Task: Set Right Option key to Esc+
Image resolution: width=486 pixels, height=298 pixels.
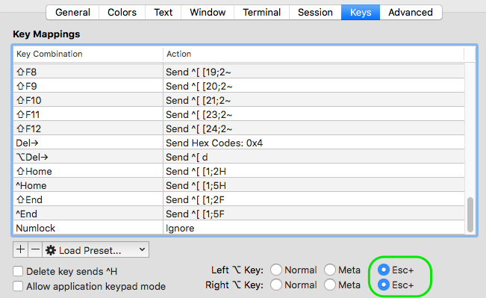Action: (384, 285)
